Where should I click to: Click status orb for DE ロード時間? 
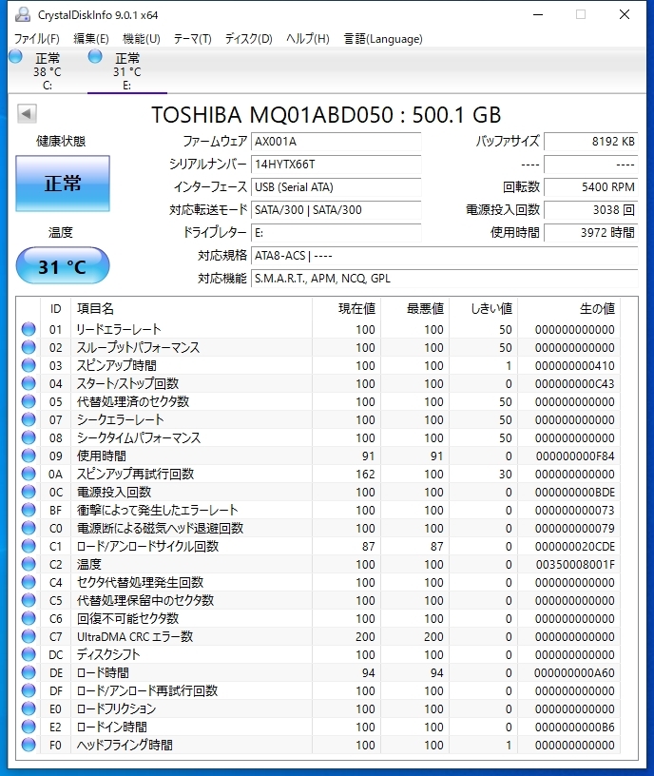coord(29,672)
